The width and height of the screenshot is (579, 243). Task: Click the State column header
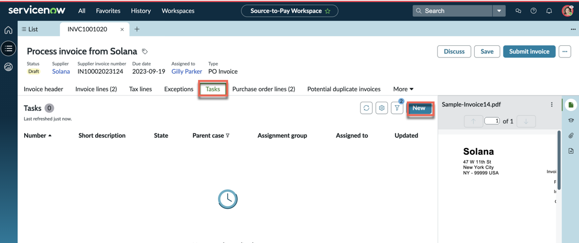tap(161, 135)
